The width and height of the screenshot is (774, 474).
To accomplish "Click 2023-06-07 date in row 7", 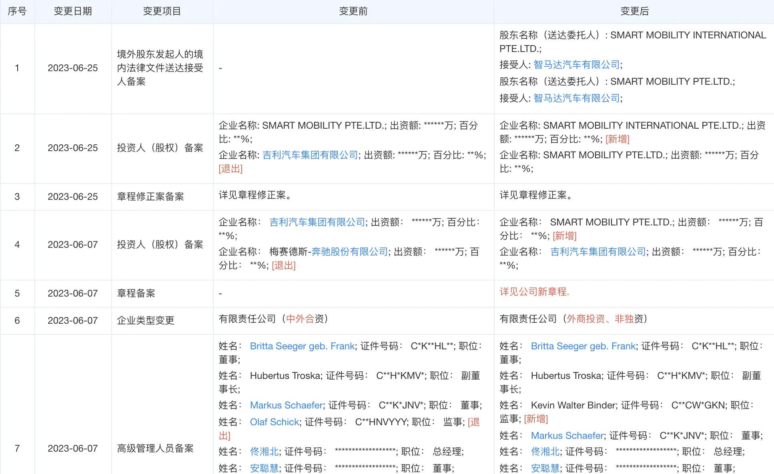I will click(x=73, y=448).
